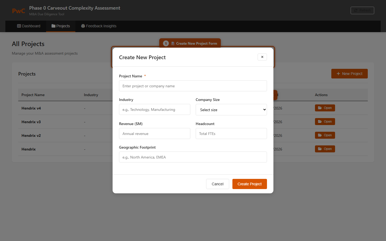The image size is (386, 241).
Task: Click the PwC logo
Action: (18, 11)
